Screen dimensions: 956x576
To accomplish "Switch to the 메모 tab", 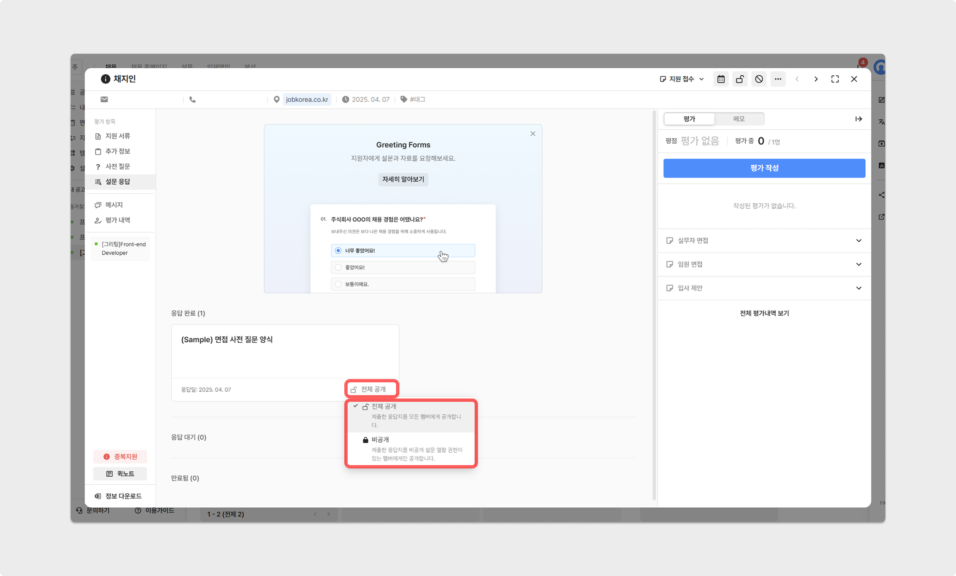I will pyautogui.click(x=739, y=119).
